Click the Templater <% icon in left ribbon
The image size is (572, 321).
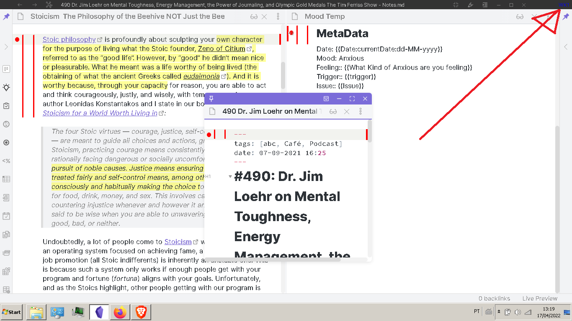click(x=6, y=160)
